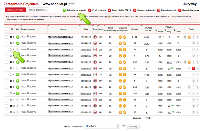Check the select-all checkbox in table header
Viewport: 205px width, 131px height.
7,29
